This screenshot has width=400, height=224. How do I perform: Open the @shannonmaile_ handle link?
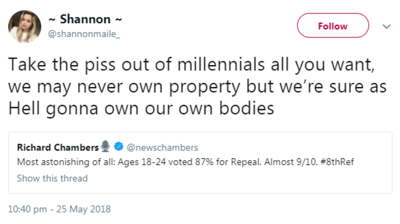pos(84,34)
